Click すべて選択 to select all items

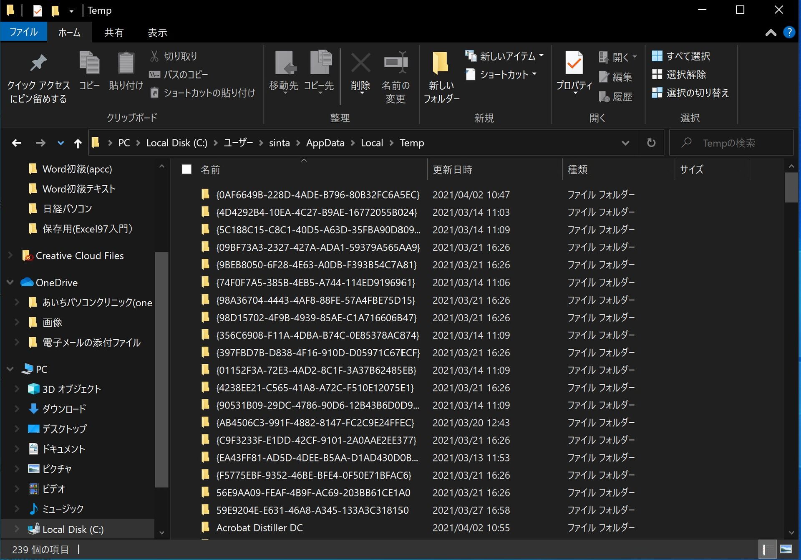point(682,56)
